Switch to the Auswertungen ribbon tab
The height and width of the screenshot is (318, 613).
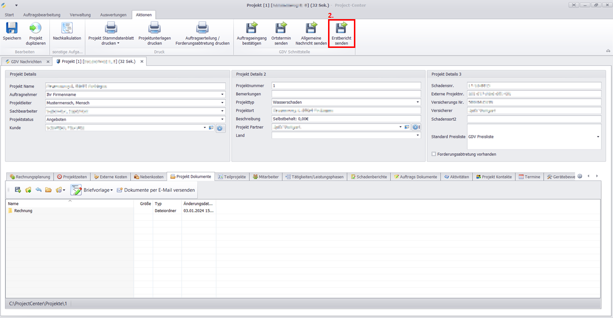pyautogui.click(x=114, y=15)
